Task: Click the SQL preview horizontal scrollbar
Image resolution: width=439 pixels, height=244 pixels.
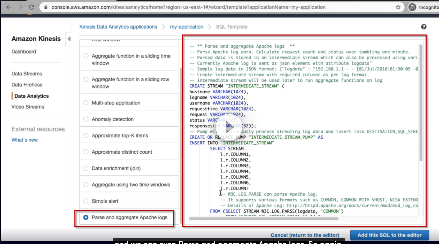Action: (x=264, y=219)
